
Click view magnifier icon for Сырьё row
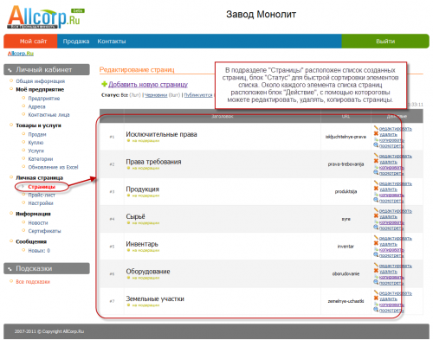[376, 228]
